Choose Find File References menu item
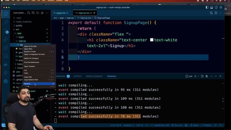This screenshot has height=130, width=231. [x=39, y=62]
